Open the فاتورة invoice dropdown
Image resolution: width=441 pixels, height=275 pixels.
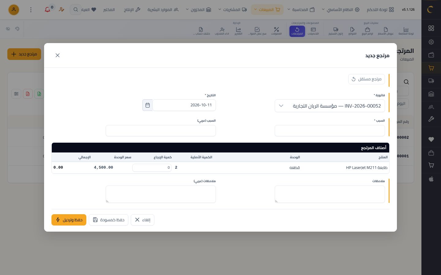click(330, 106)
